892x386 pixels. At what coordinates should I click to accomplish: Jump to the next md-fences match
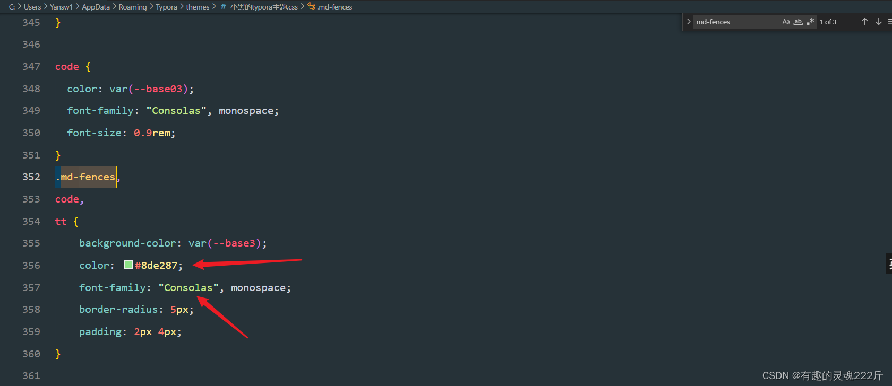coord(878,21)
